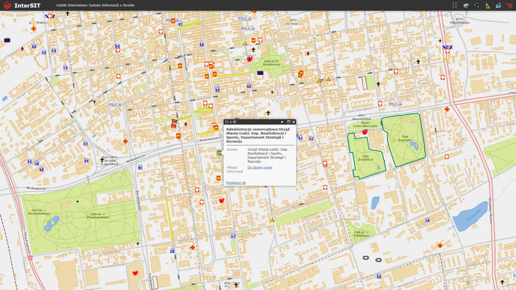Click the binoculars search tool
Viewport: 516px width, 290px height.
(477, 5)
